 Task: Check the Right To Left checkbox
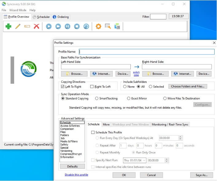pos(92,86)
